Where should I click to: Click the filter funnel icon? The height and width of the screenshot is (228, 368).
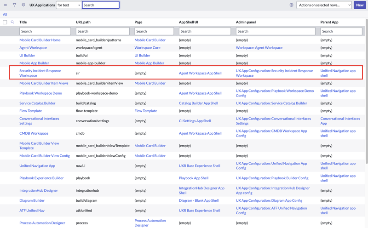pyautogui.click(x=14, y=5)
